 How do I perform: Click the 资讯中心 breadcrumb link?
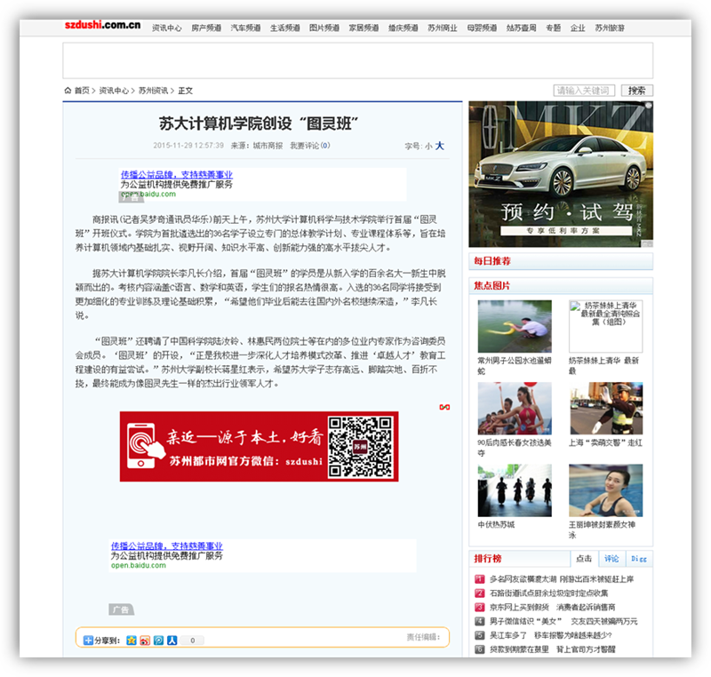[114, 91]
